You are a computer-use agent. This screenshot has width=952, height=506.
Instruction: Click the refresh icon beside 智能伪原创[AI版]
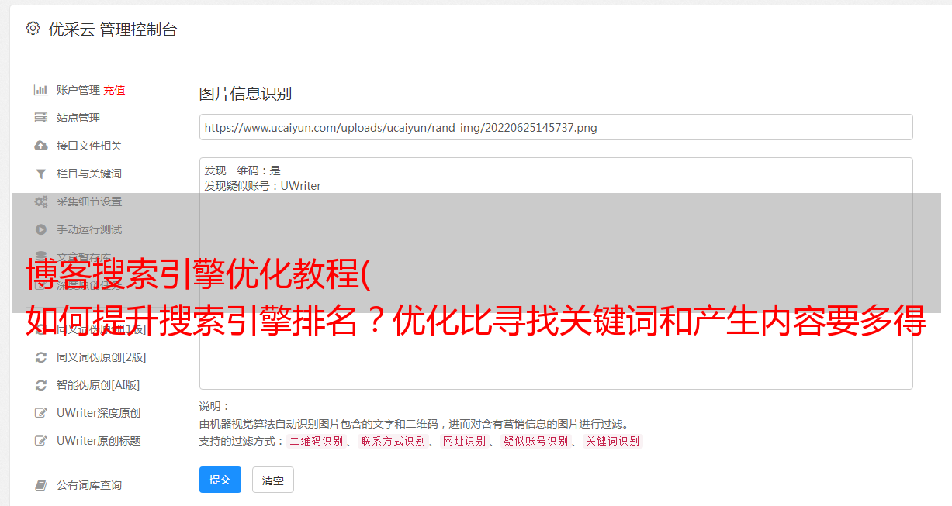click(41, 385)
